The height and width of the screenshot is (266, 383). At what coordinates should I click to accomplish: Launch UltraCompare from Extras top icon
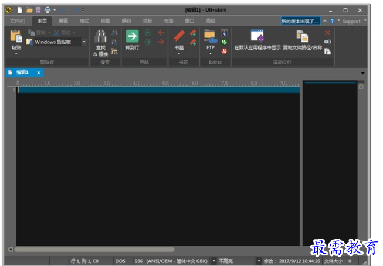click(x=224, y=33)
